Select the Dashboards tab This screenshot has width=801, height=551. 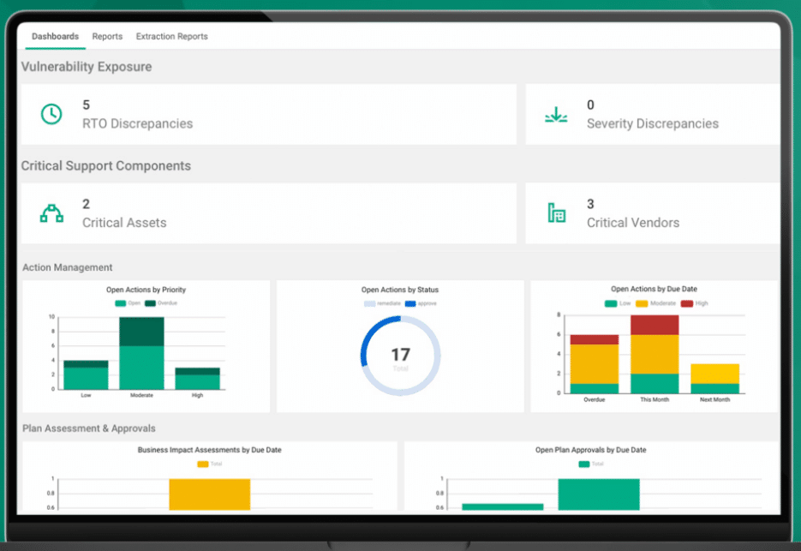[55, 36]
